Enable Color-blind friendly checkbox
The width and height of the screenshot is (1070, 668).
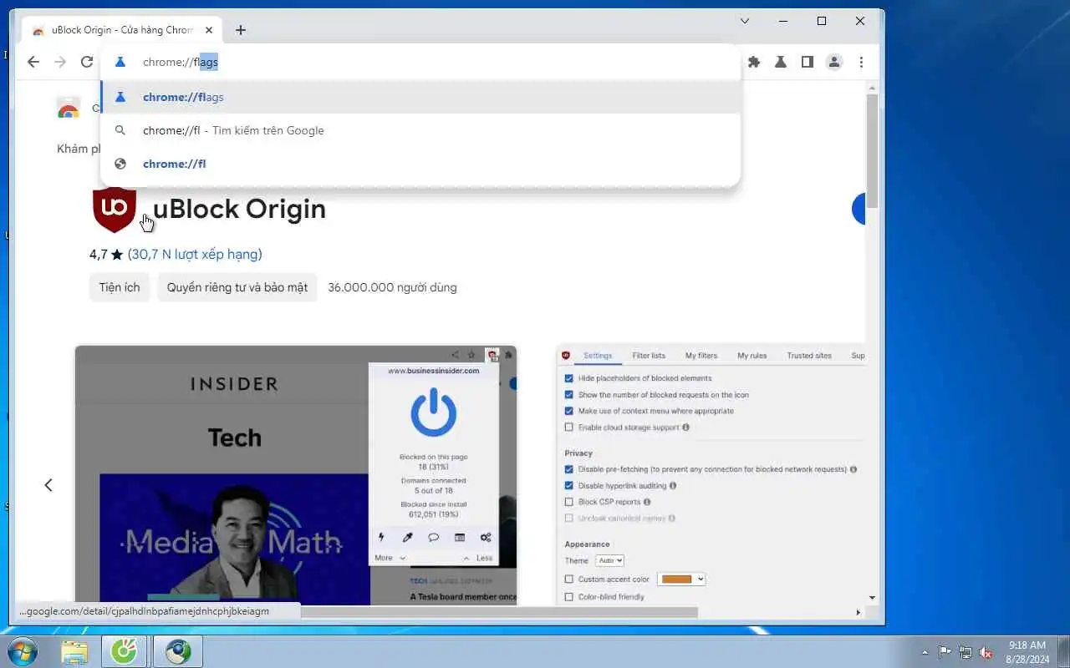click(x=569, y=597)
